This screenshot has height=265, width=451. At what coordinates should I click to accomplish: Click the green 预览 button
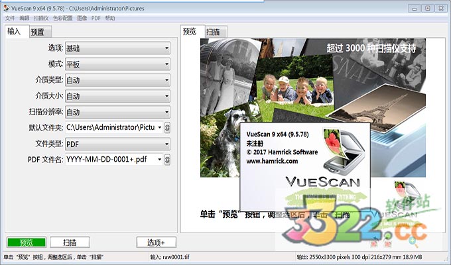[27, 242]
